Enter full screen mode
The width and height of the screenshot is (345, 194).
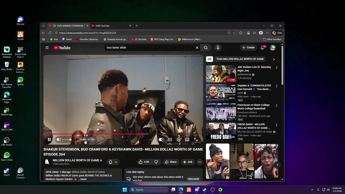click(x=196, y=140)
